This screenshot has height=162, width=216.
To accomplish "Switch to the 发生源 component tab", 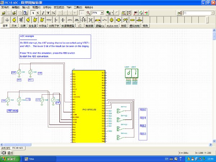I will 32,26.
